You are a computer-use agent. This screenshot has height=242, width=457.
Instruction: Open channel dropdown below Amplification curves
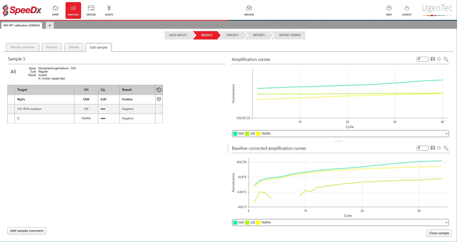(446, 134)
